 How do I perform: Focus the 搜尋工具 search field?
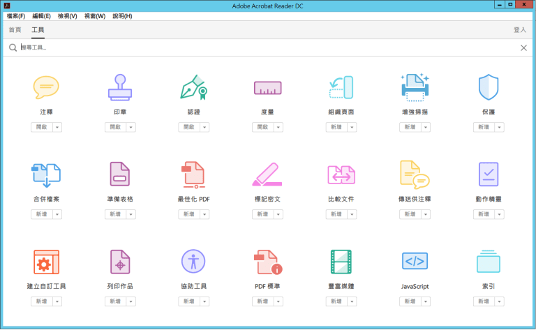coord(268,47)
